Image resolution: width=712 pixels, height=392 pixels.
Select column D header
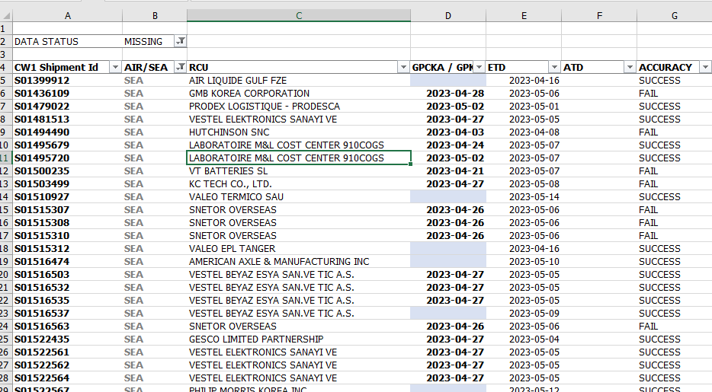coord(448,16)
